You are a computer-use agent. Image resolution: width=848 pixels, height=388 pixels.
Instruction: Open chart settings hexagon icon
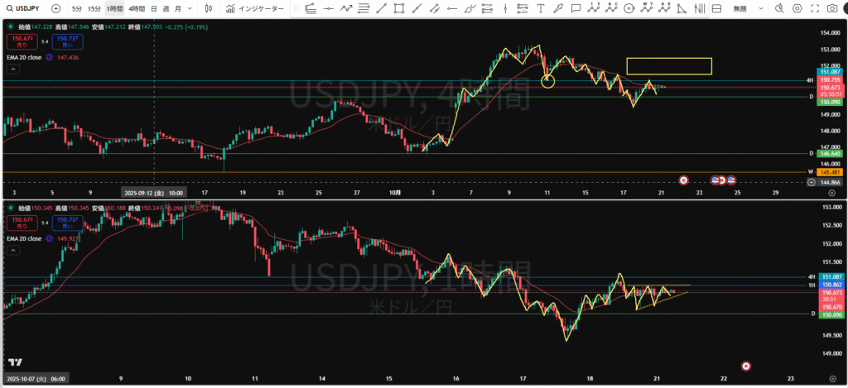tap(797, 8)
